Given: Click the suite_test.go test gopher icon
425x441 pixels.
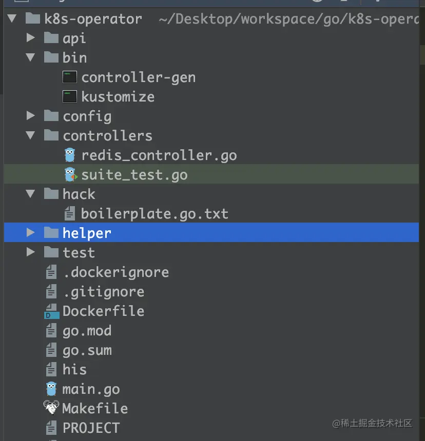Looking at the screenshot, I should tap(70, 175).
